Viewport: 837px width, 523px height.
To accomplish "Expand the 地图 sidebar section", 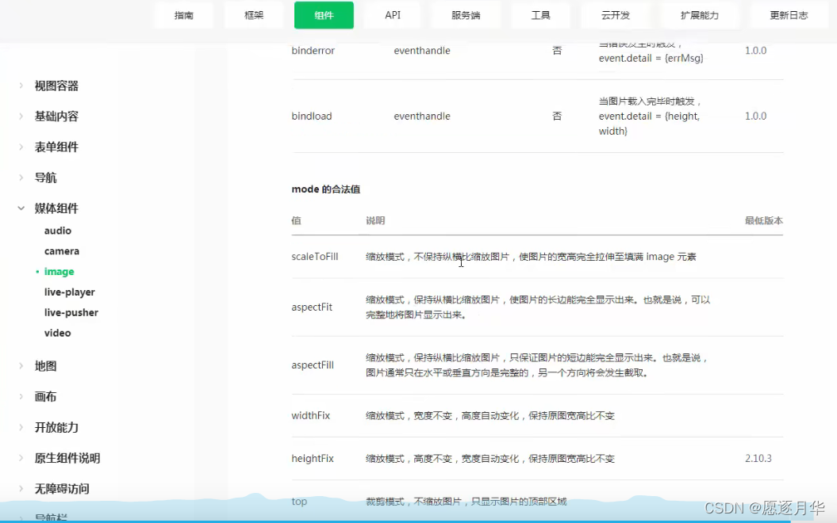I will [x=45, y=365].
